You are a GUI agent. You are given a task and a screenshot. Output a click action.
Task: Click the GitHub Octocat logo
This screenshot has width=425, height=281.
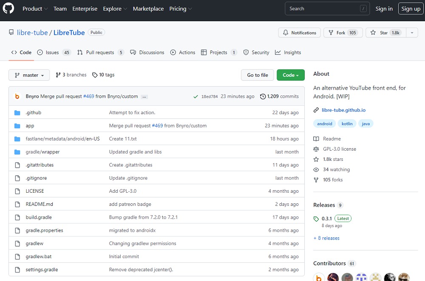point(8,8)
